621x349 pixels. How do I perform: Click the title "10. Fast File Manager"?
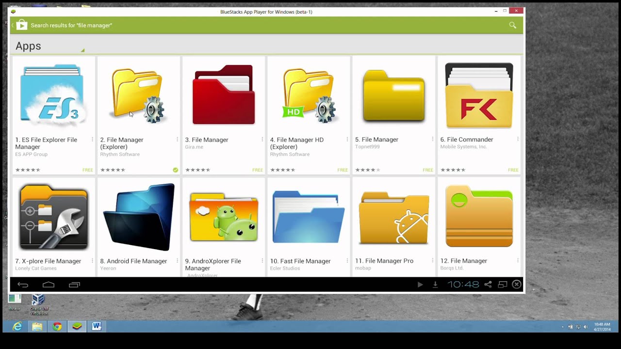(x=300, y=261)
